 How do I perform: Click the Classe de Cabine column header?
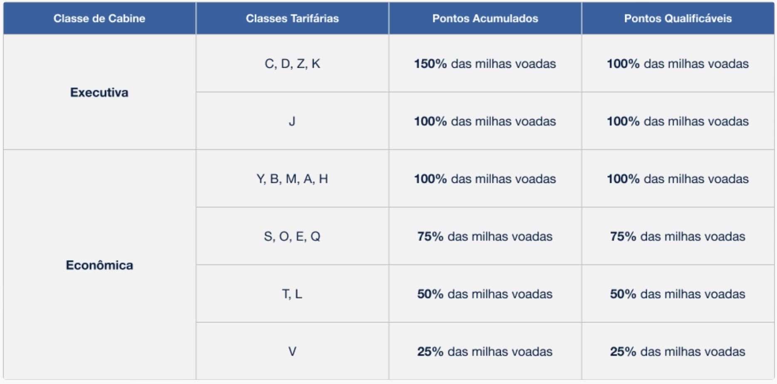[99, 18]
